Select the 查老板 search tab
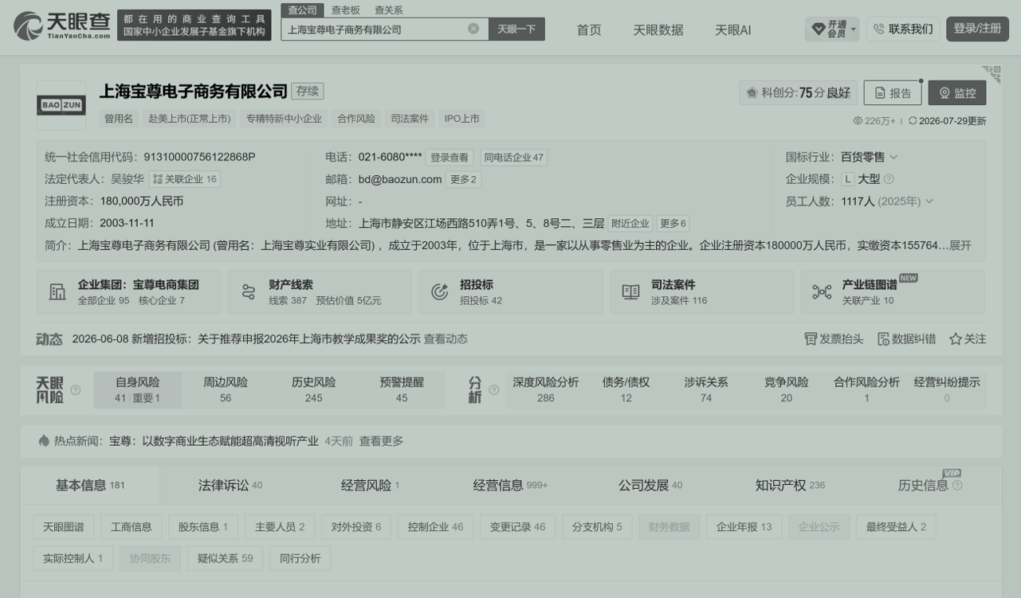The image size is (1021, 598). (x=346, y=10)
